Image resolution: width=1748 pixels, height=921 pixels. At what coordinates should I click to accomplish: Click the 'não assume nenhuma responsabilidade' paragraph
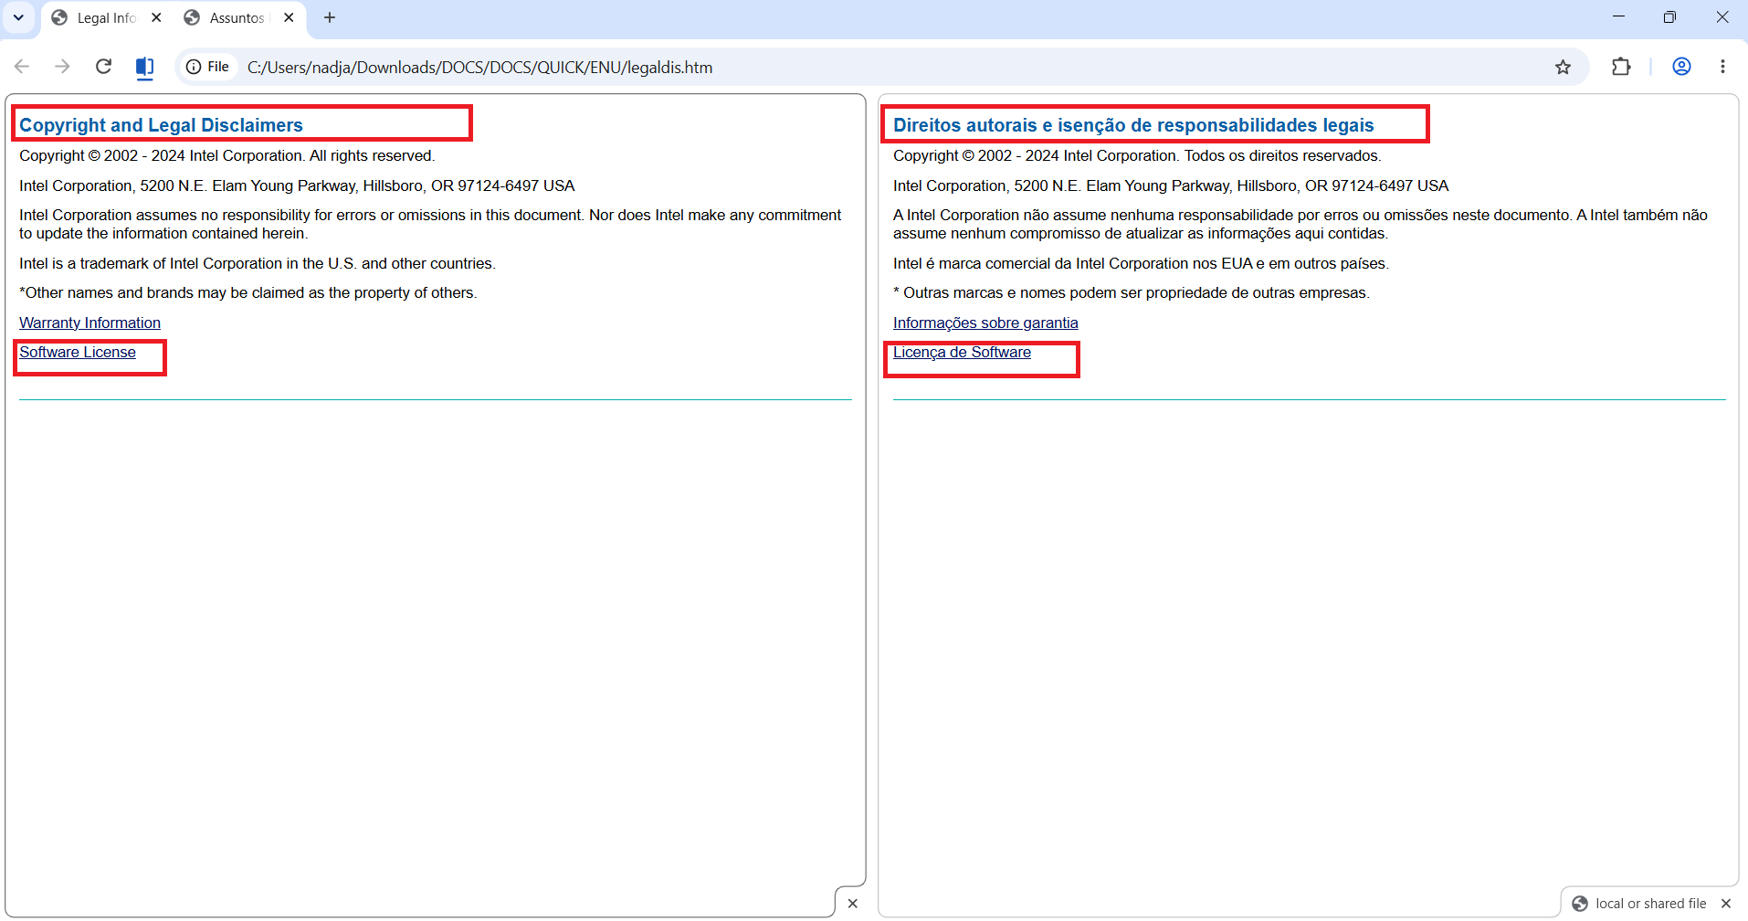pyautogui.click(x=1300, y=224)
